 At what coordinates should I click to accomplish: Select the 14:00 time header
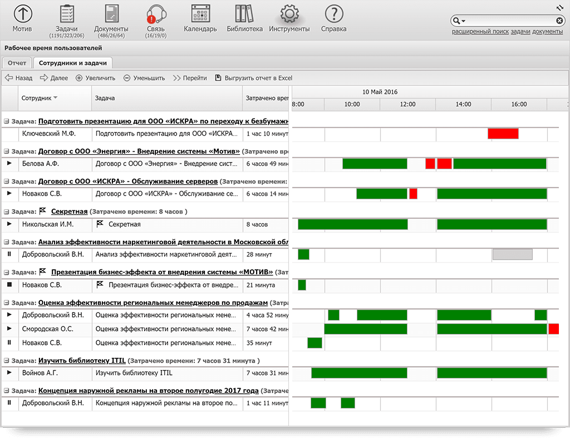coord(464,105)
